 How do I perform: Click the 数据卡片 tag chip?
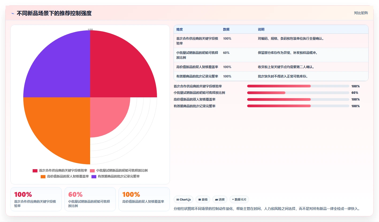[239, 199]
